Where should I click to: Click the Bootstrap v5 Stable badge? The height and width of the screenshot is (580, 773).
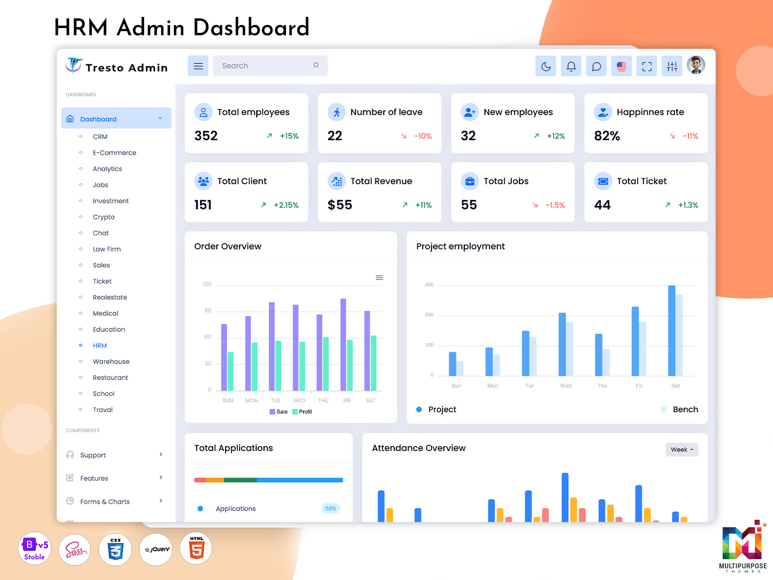tap(34, 549)
